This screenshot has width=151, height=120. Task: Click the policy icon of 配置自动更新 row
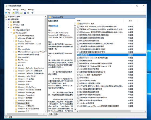pos(78,55)
